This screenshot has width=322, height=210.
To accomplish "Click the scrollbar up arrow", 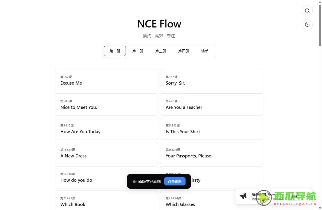I will 320,2.
